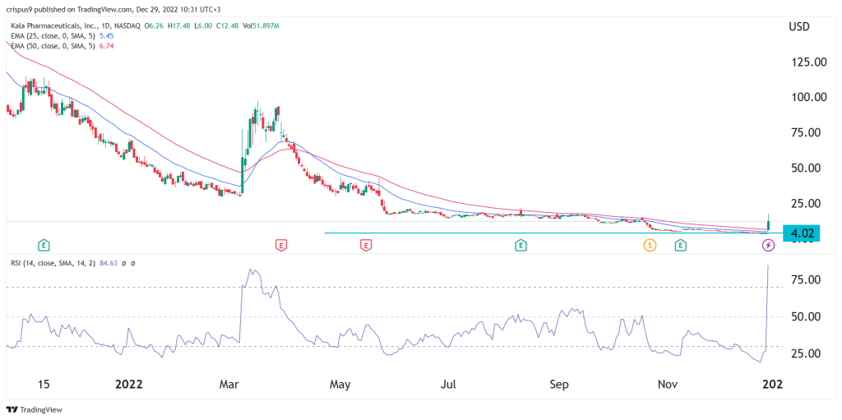Click the red earnings marker above May
This screenshot has width=842, height=420.
click(365, 245)
